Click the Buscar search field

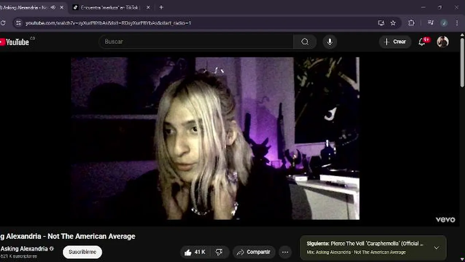click(196, 42)
